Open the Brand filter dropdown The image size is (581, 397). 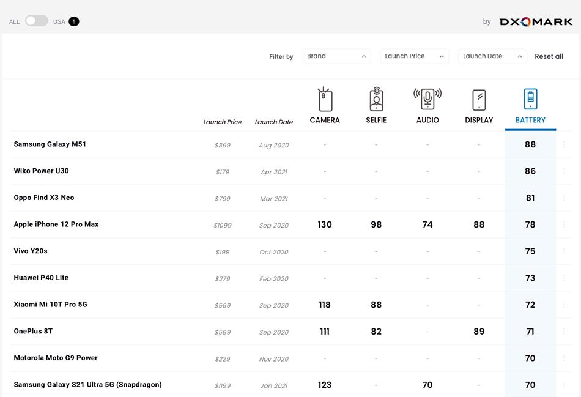pyautogui.click(x=336, y=56)
